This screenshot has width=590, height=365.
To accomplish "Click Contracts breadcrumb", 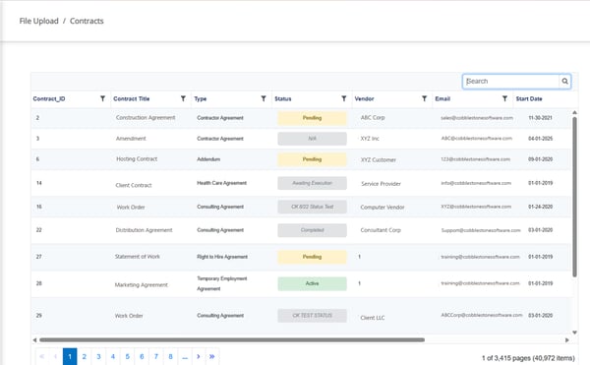I will coord(87,21).
